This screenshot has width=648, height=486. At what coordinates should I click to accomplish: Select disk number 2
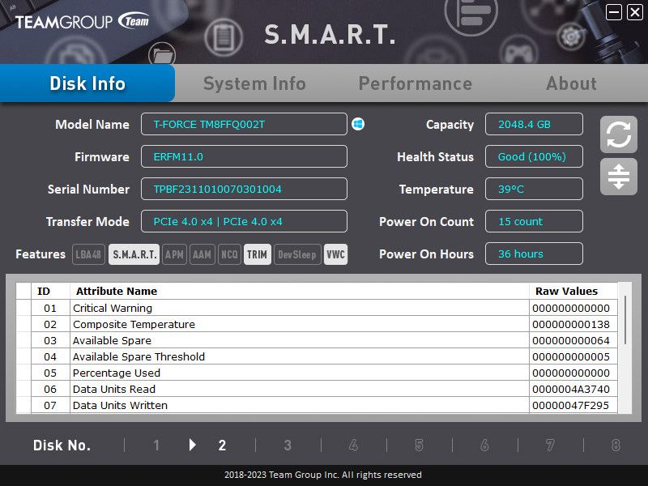click(222, 445)
